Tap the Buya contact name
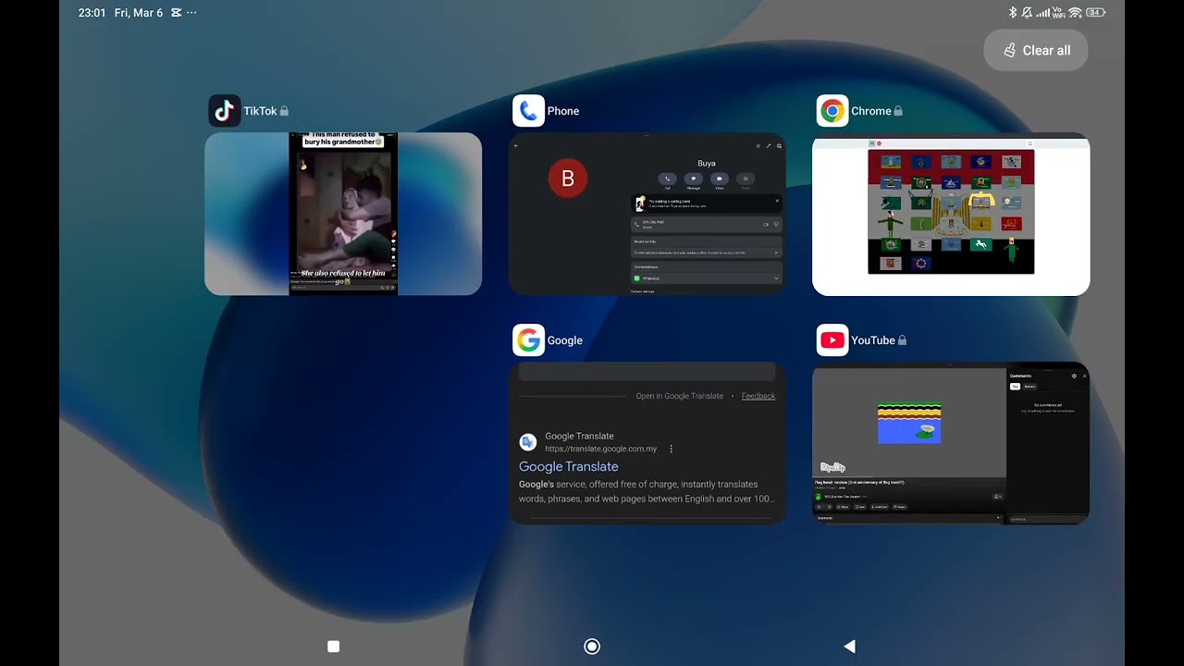 pos(707,164)
